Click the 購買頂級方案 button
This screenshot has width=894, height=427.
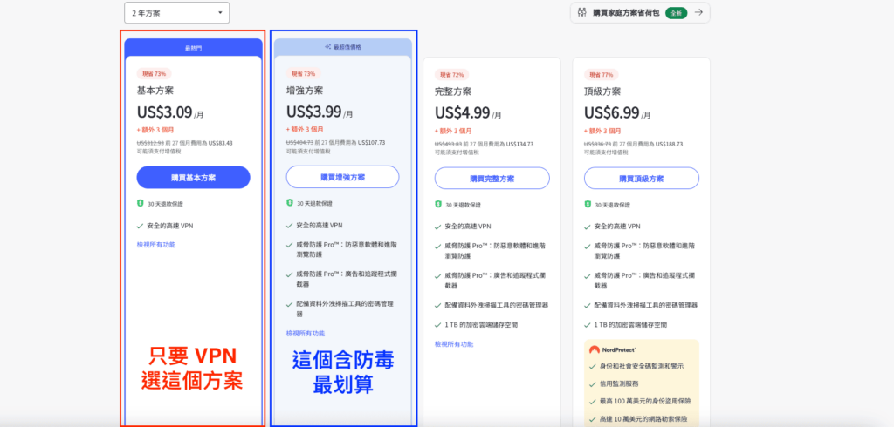(642, 178)
